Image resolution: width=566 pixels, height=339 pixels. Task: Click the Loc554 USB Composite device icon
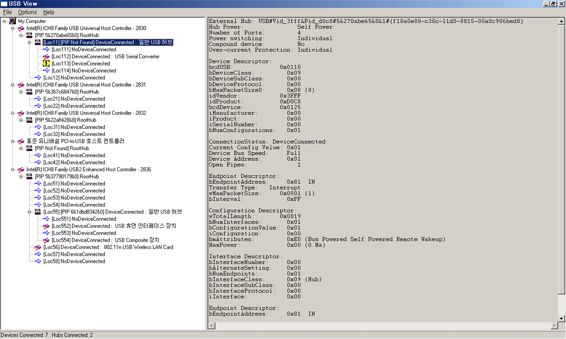pos(46,240)
